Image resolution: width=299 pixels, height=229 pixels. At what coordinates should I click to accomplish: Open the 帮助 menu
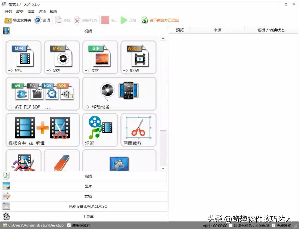pos(53,11)
